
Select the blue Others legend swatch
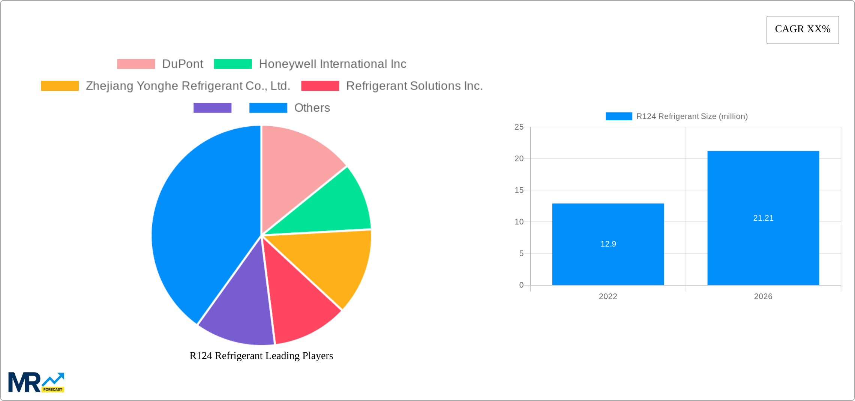pos(268,108)
